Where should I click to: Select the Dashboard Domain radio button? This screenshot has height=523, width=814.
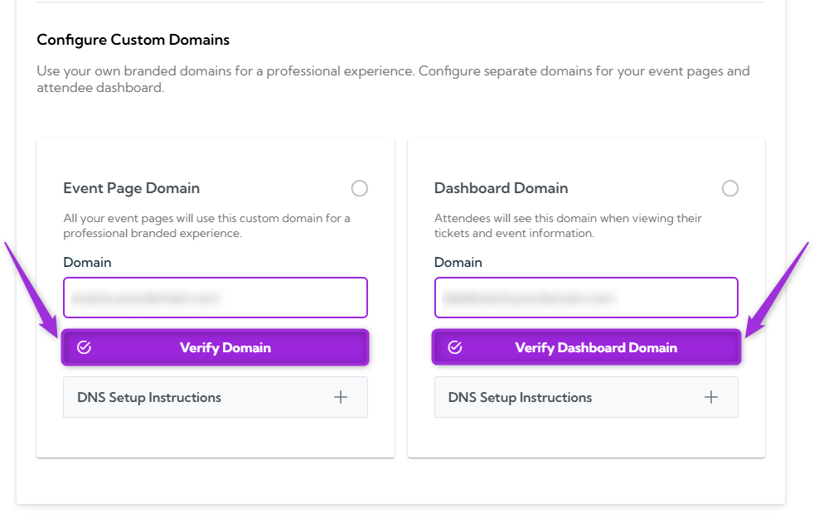729,188
